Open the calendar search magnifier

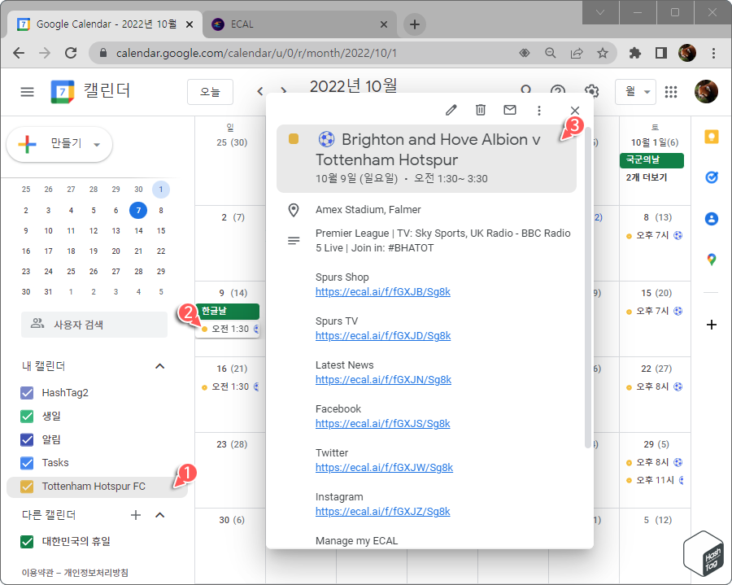click(526, 91)
